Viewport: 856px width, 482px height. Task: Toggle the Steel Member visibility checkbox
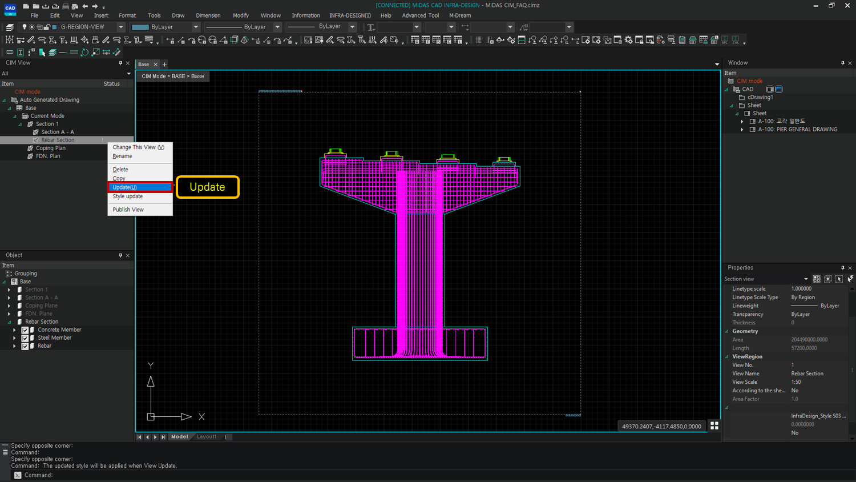(25, 338)
